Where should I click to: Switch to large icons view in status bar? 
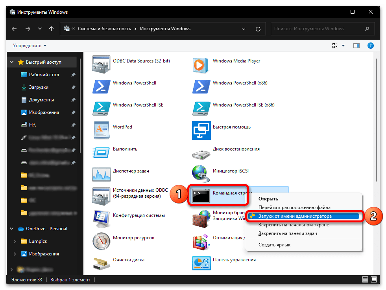point(374,279)
